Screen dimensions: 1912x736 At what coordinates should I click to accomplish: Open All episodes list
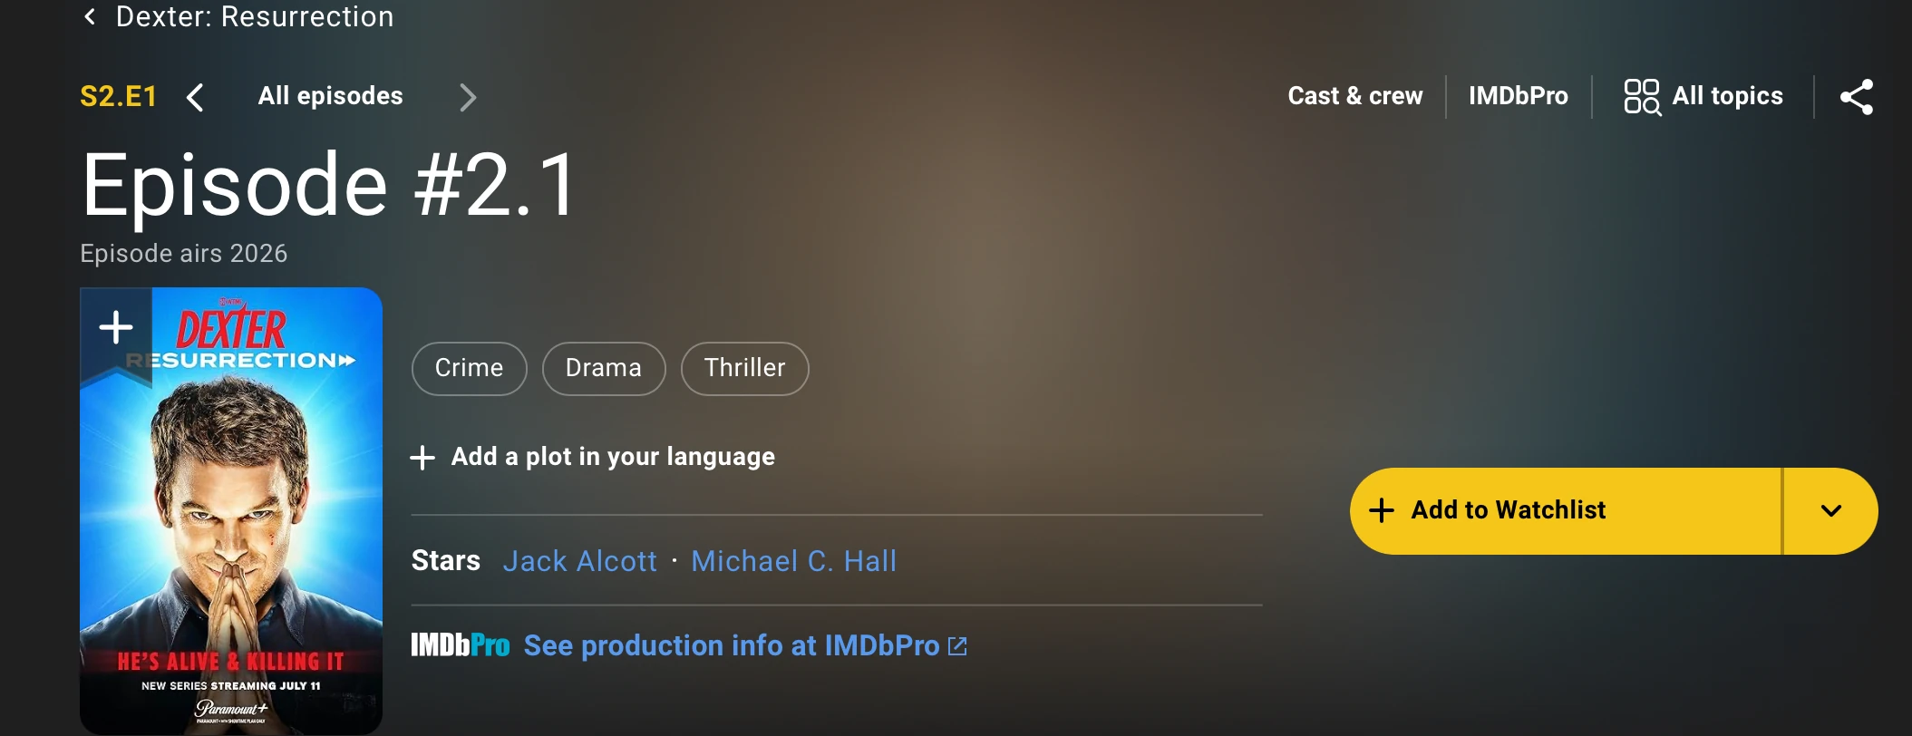(330, 96)
